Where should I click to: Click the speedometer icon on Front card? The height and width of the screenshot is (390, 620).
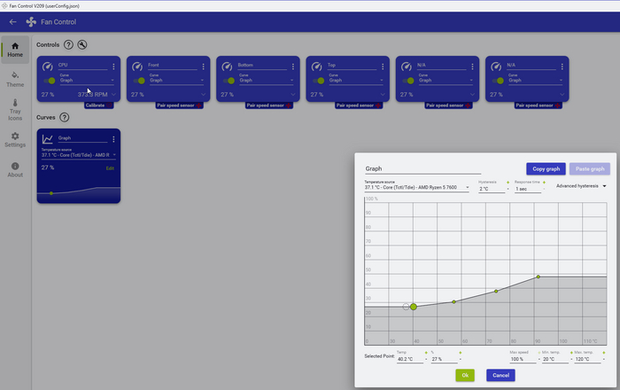pos(137,66)
